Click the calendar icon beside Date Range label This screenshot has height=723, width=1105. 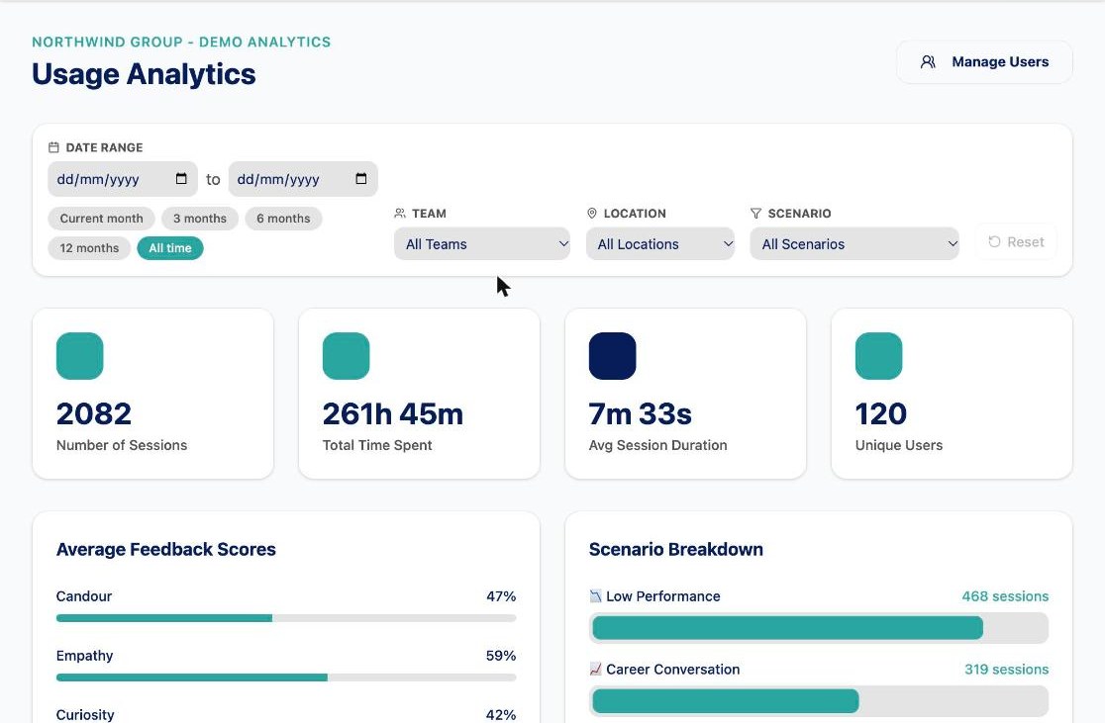53,147
